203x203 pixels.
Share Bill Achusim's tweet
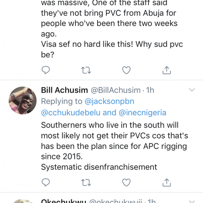[x=167, y=182]
